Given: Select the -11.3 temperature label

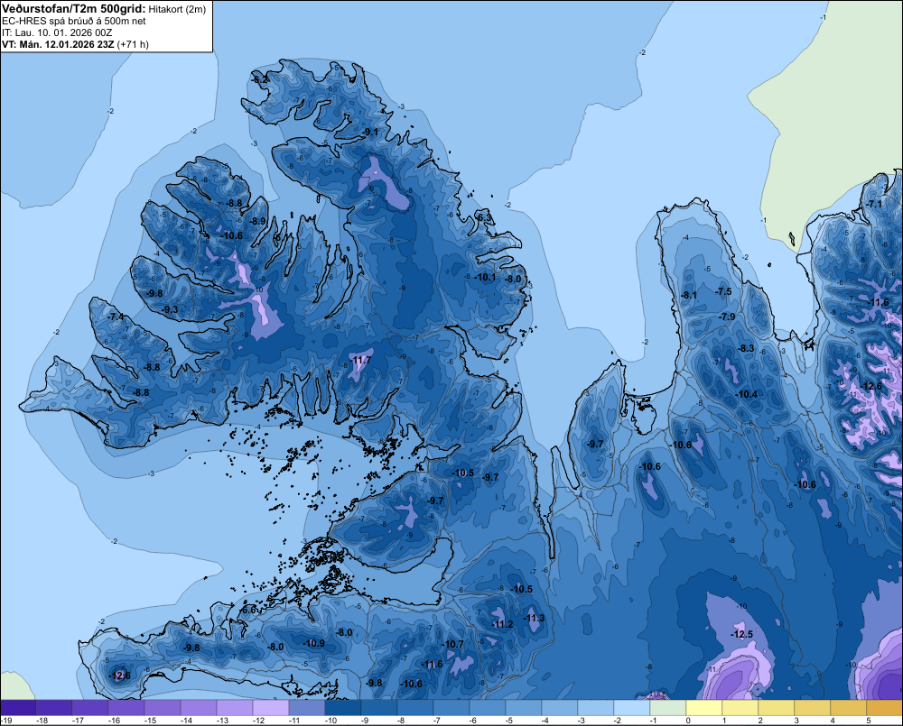Looking at the screenshot, I should (x=534, y=618).
